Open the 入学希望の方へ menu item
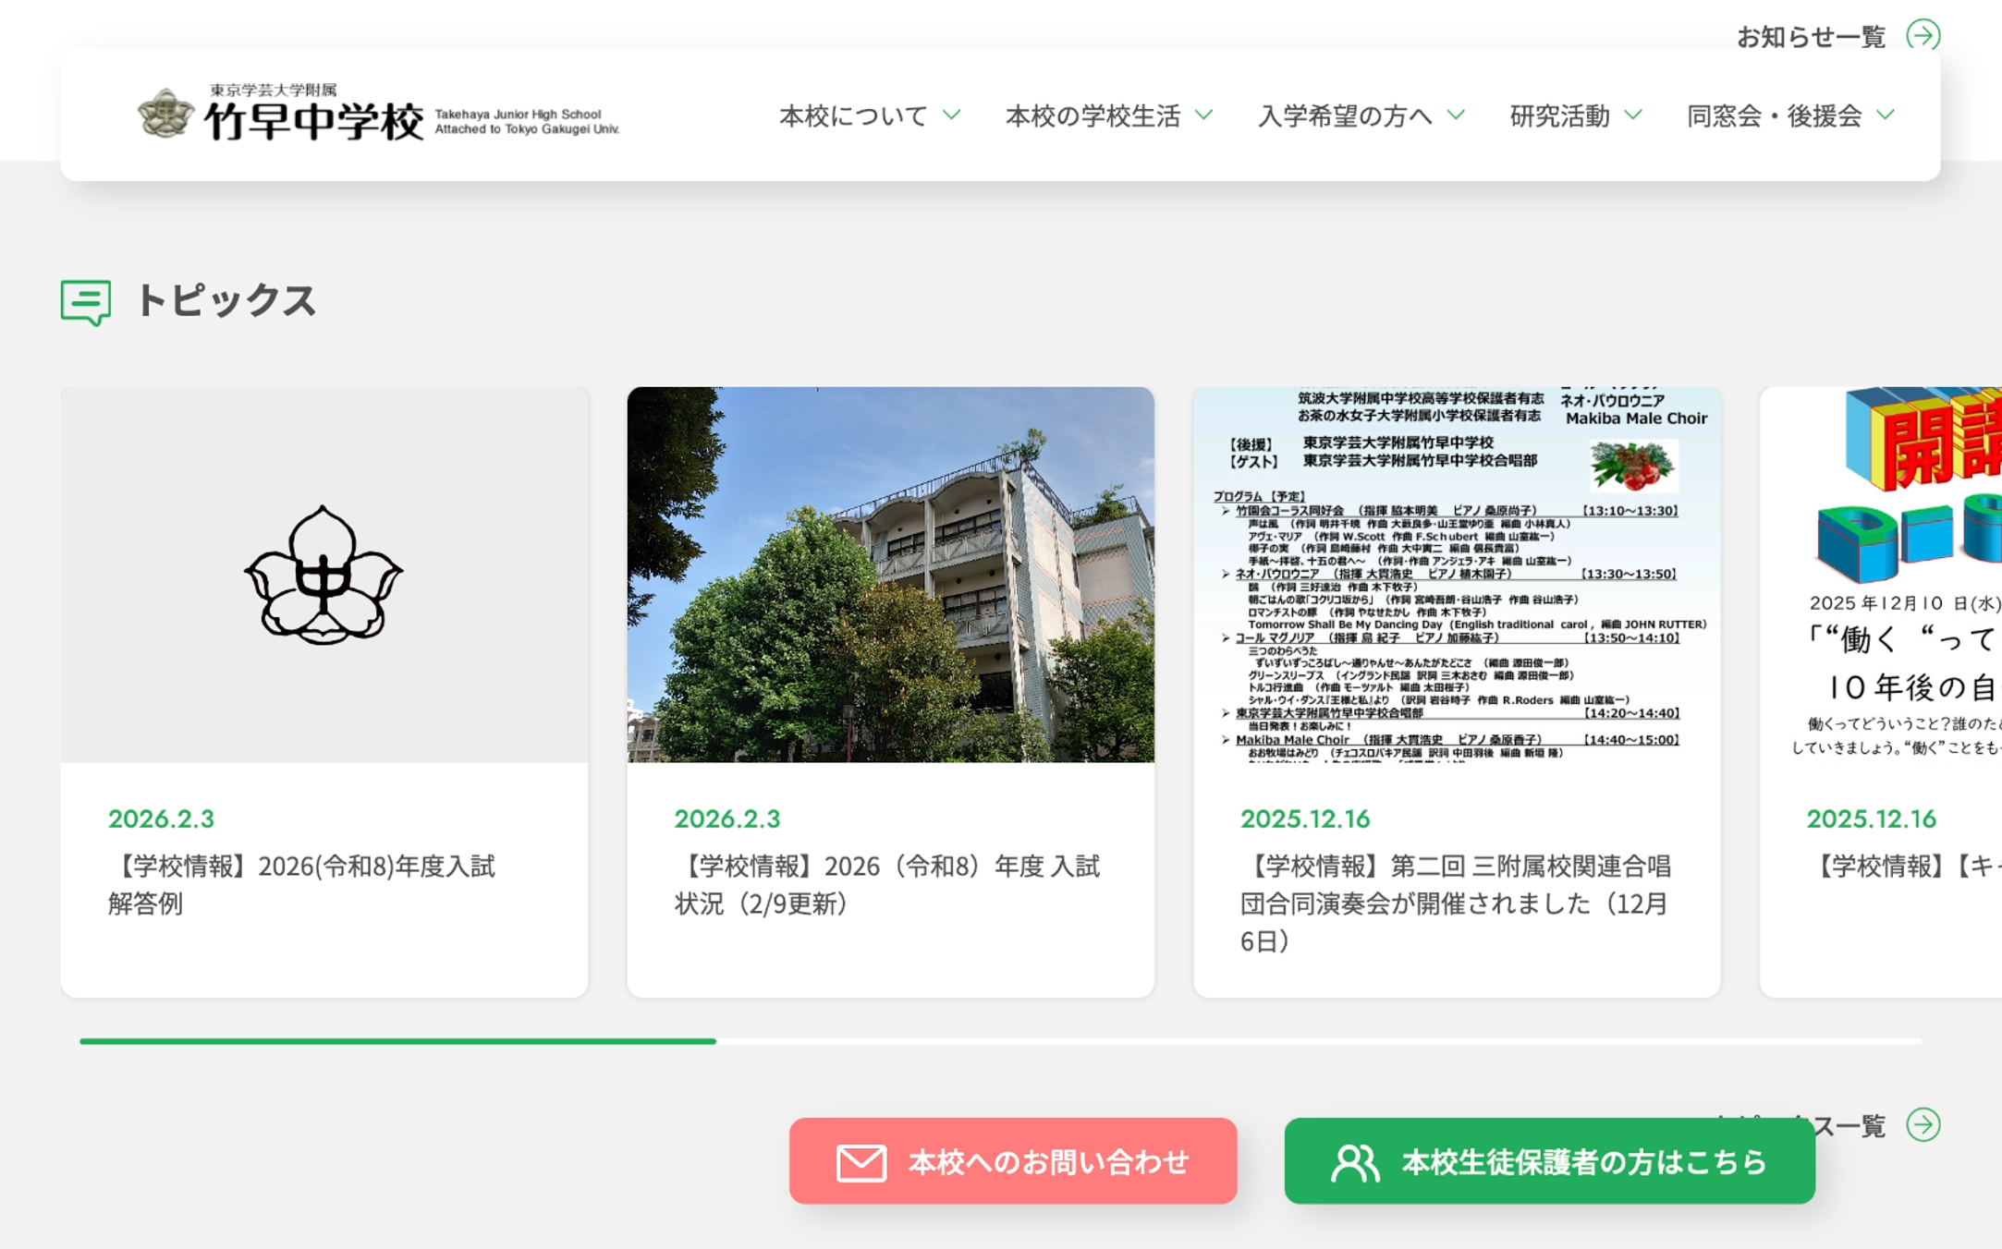Image resolution: width=2002 pixels, height=1249 pixels. 1345,115
